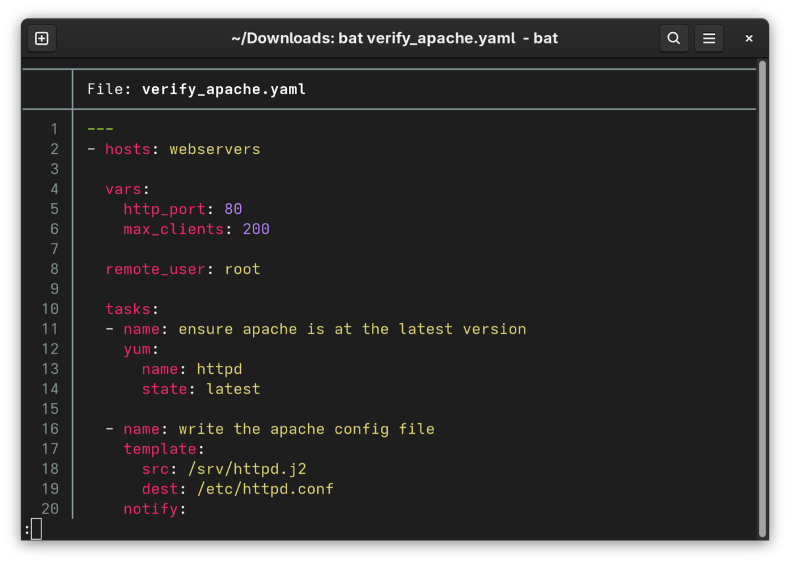This screenshot has height=564, width=790.
Task: Click the 'tasks' key on line 10
Action: coord(128,309)
